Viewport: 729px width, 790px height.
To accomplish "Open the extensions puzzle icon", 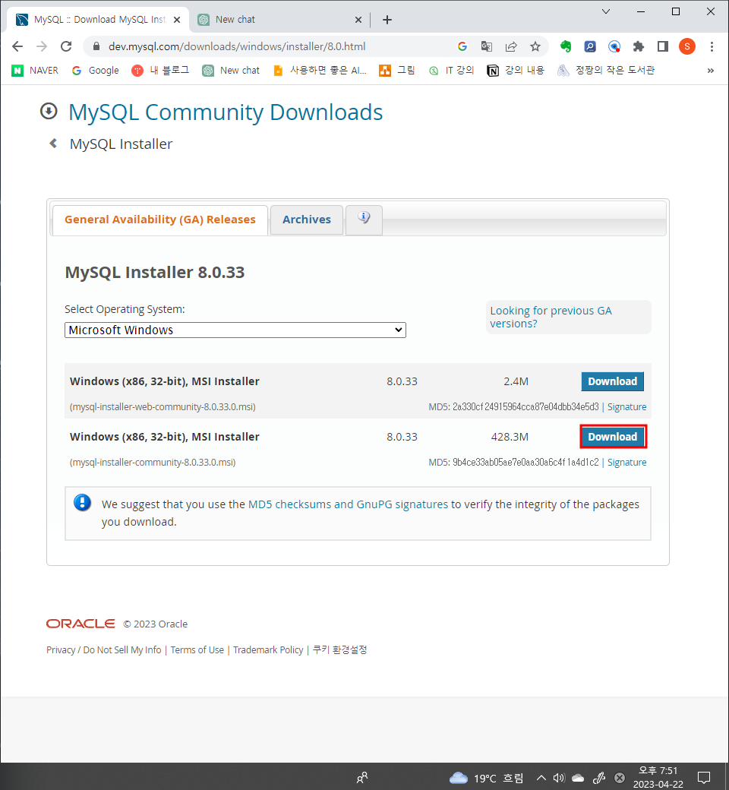I will coord(639,46).
